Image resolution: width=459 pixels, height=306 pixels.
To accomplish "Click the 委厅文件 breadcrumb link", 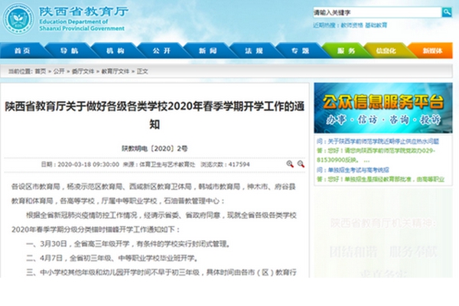I will pyautogui.click(x=83, y=71).
